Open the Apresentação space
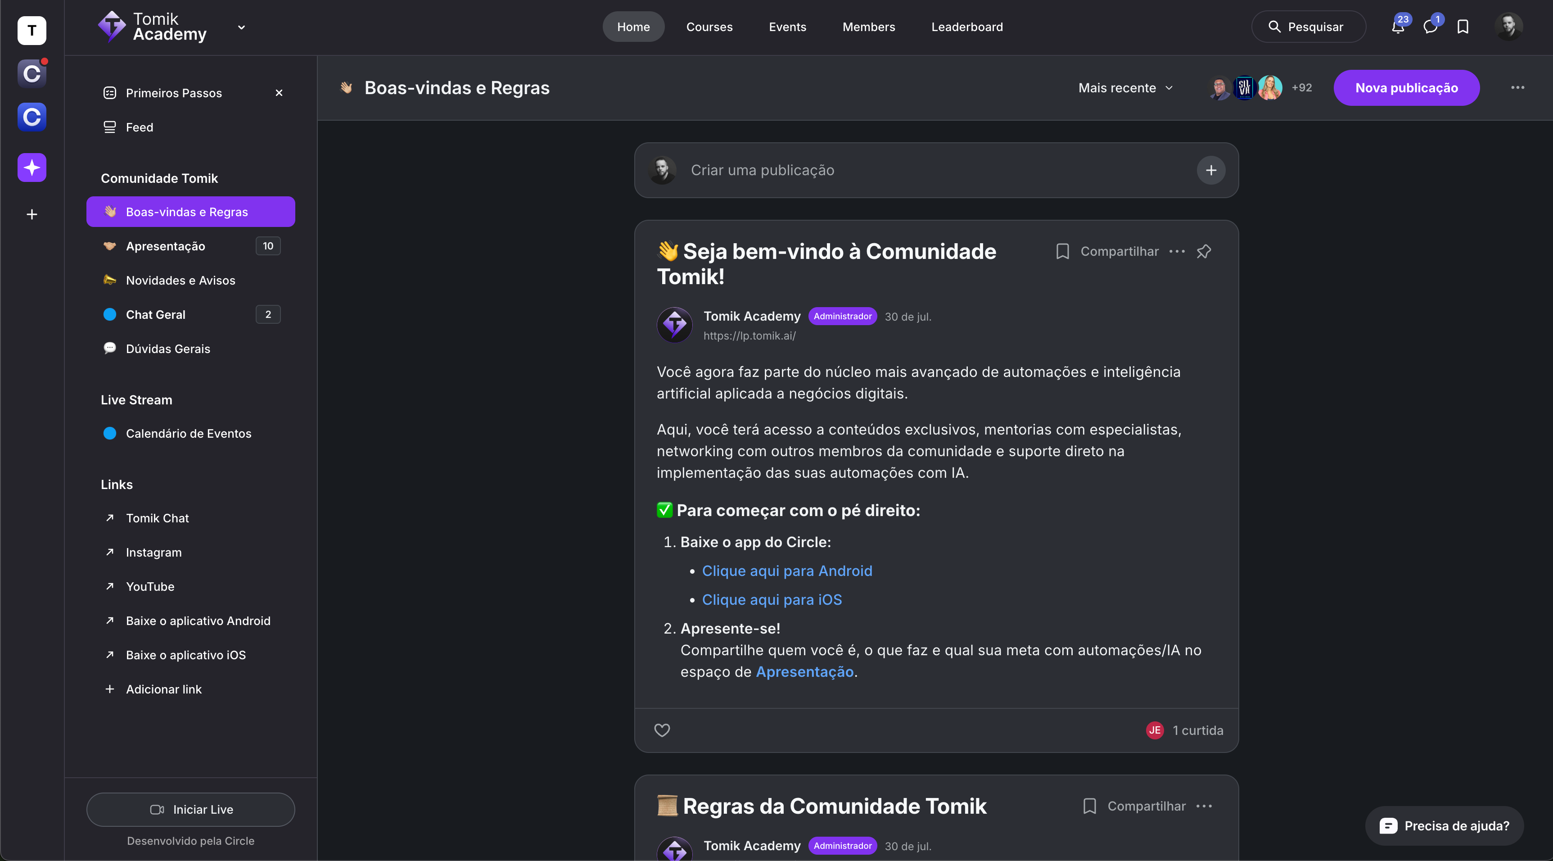The image size is (1553, 861). (190, 246)
